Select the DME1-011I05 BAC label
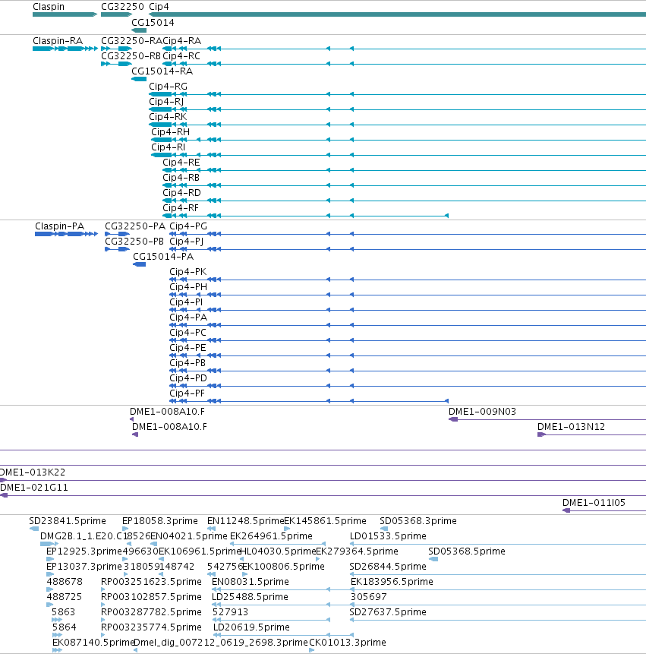The height and width of the screenshot is (654, 646). coord(594,503)
